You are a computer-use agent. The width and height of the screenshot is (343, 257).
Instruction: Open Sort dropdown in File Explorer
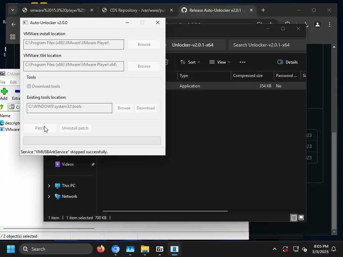[190, 62]
